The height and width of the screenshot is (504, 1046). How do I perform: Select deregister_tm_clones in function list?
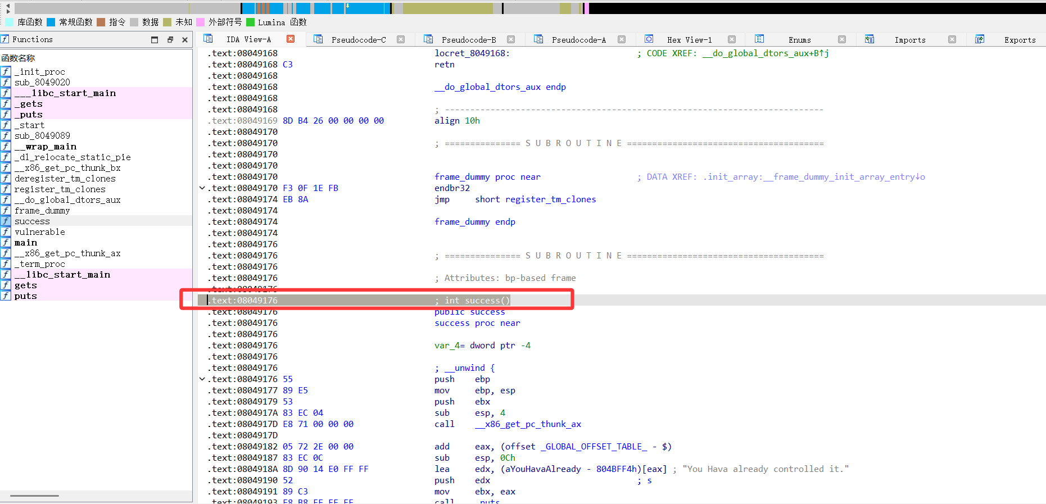(65, 178)
